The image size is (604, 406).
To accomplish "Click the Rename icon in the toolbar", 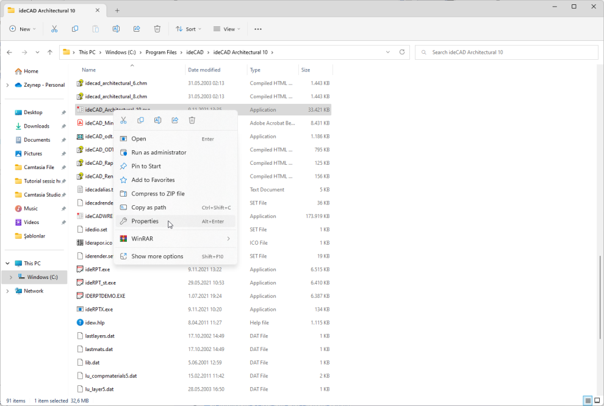I will pos(116,29).
